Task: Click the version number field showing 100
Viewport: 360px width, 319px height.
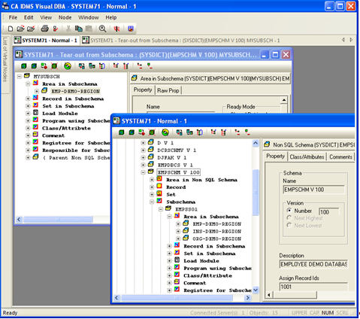Action: (x=329, y=211)
